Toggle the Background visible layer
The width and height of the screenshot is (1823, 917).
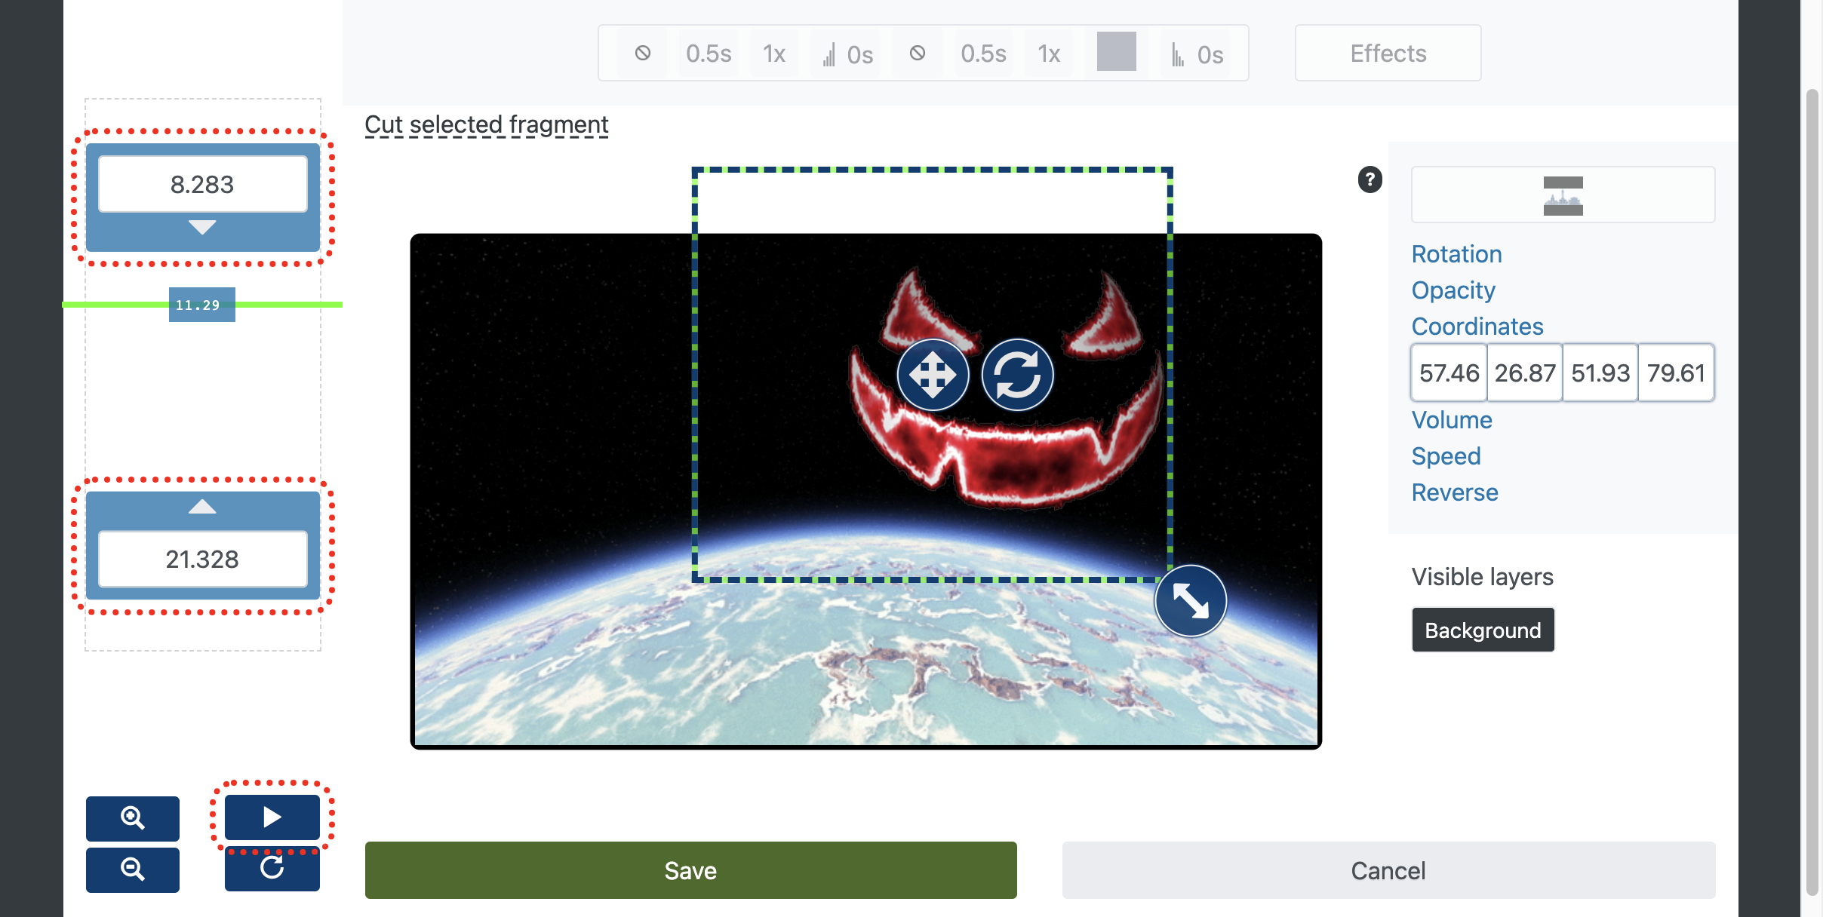(1483, 629)
